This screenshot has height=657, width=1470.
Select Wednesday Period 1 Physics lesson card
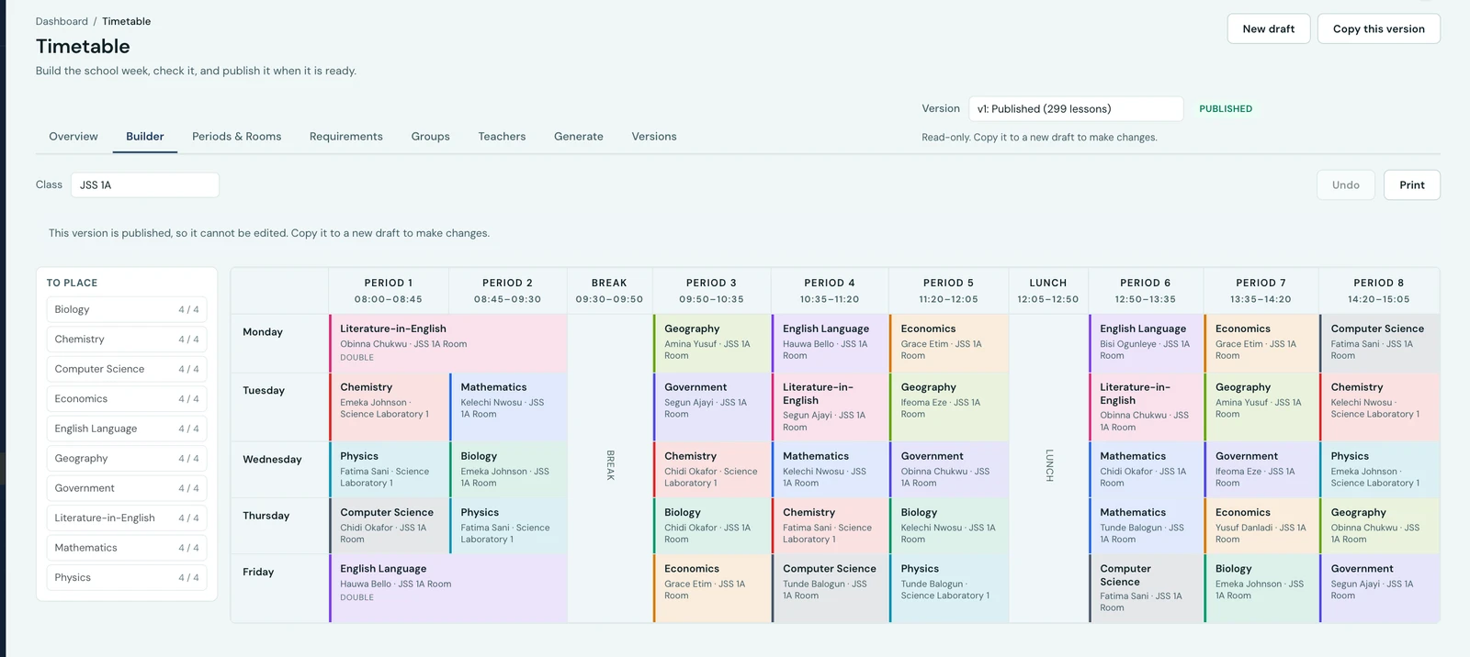click(389, 469)
